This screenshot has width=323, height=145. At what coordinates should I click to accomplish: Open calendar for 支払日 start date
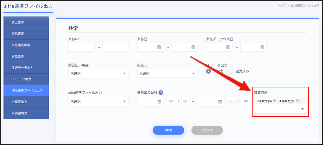[159, 47]
